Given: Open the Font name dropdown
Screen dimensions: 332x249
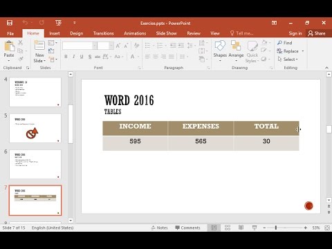Looking at the screenshot, I should pos(95,46).
